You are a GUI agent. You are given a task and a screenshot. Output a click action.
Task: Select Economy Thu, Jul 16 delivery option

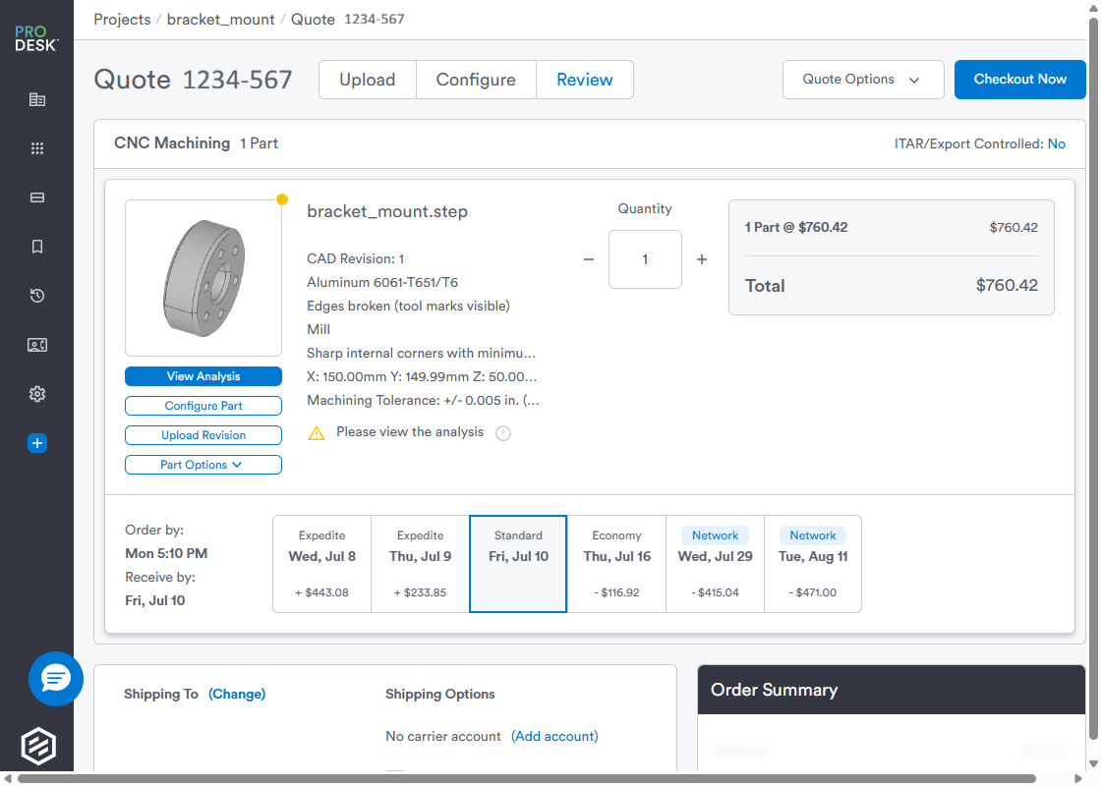[x=616, y=564]
